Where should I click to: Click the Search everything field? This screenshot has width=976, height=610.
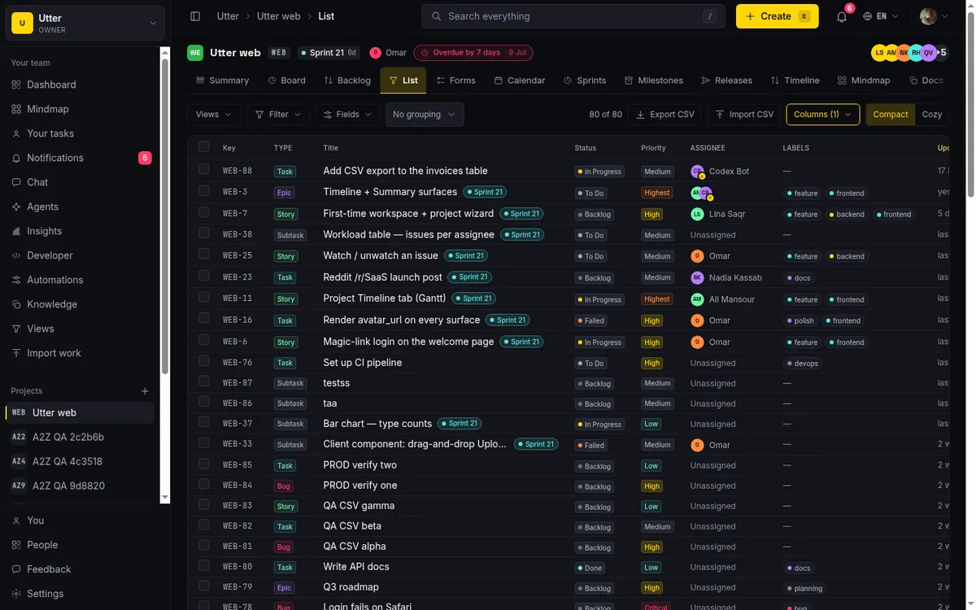(x=573, y=16)
